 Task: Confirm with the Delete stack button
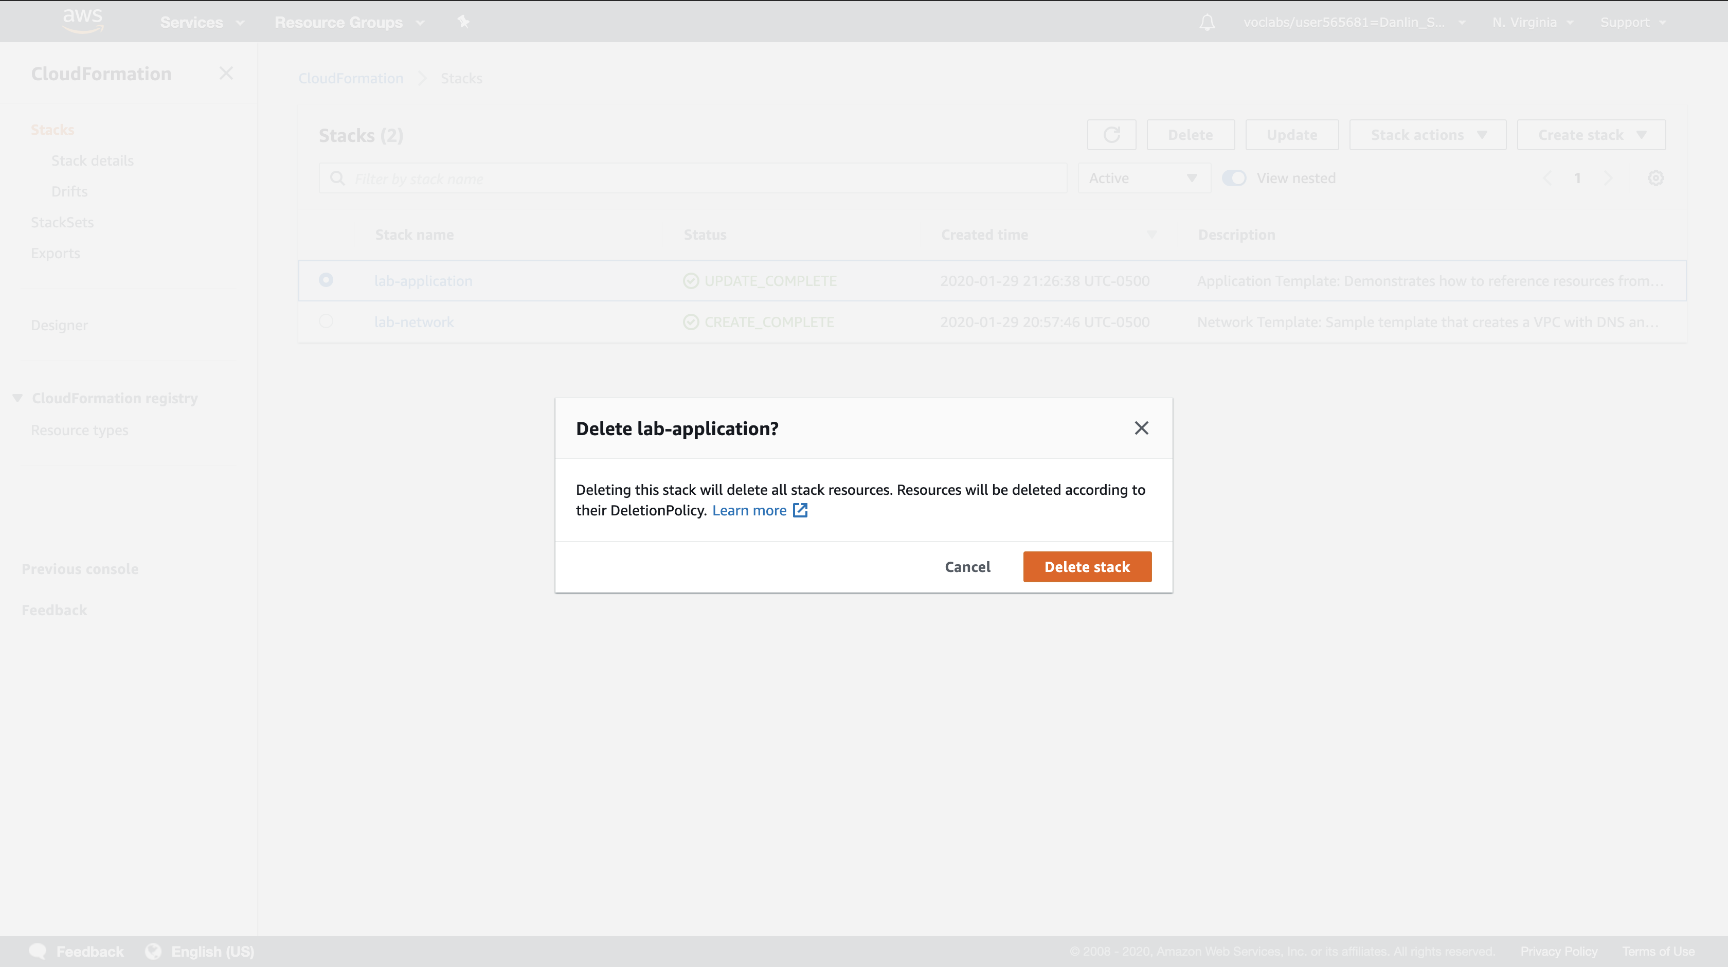pos(1087,566)
